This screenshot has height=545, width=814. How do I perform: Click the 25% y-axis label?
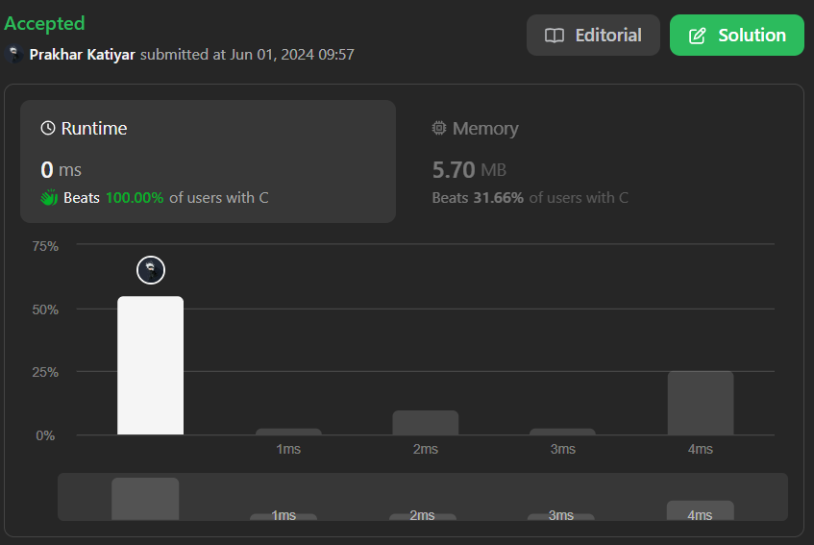pos(45,372)
